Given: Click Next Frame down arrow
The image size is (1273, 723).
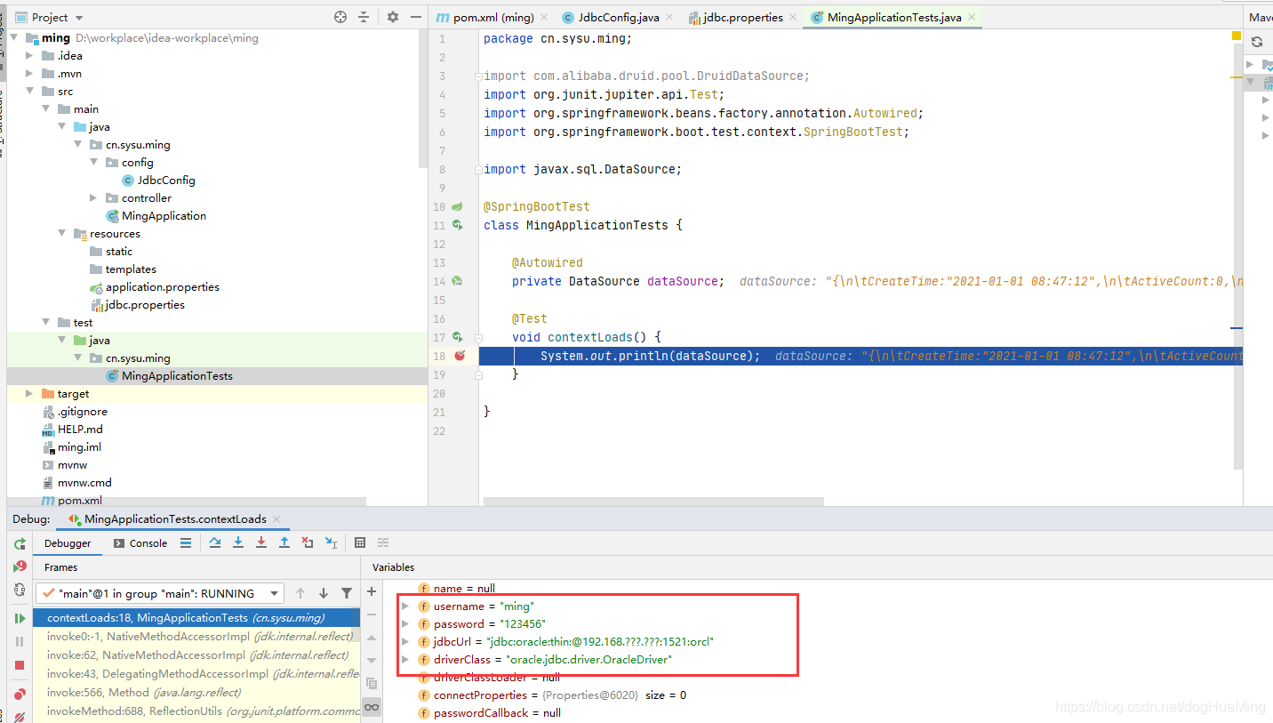Looking at the screenshot, I should point(324,593).
